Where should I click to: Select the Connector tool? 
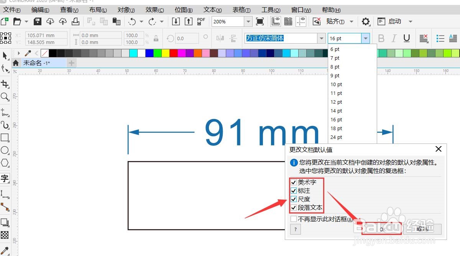pyautogui.click(x=5, y=207)
